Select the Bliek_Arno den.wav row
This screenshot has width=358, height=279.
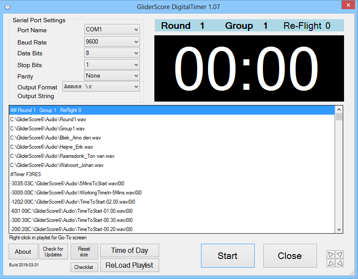(172, 138)
